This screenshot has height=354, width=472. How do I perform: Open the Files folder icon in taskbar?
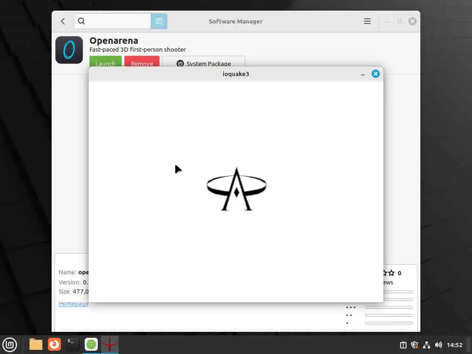pyautogui.click(x=36, y=344)
